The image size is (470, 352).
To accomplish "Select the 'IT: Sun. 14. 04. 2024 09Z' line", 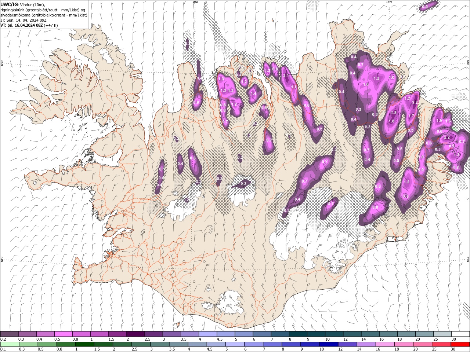I will 23,20.
